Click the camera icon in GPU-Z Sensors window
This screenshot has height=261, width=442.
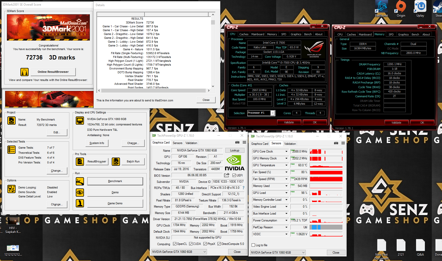click(x=336, y=143)
